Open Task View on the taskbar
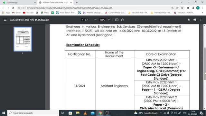Image resolution: width=206 pixels, height=116 pixels. coord(63,113)
